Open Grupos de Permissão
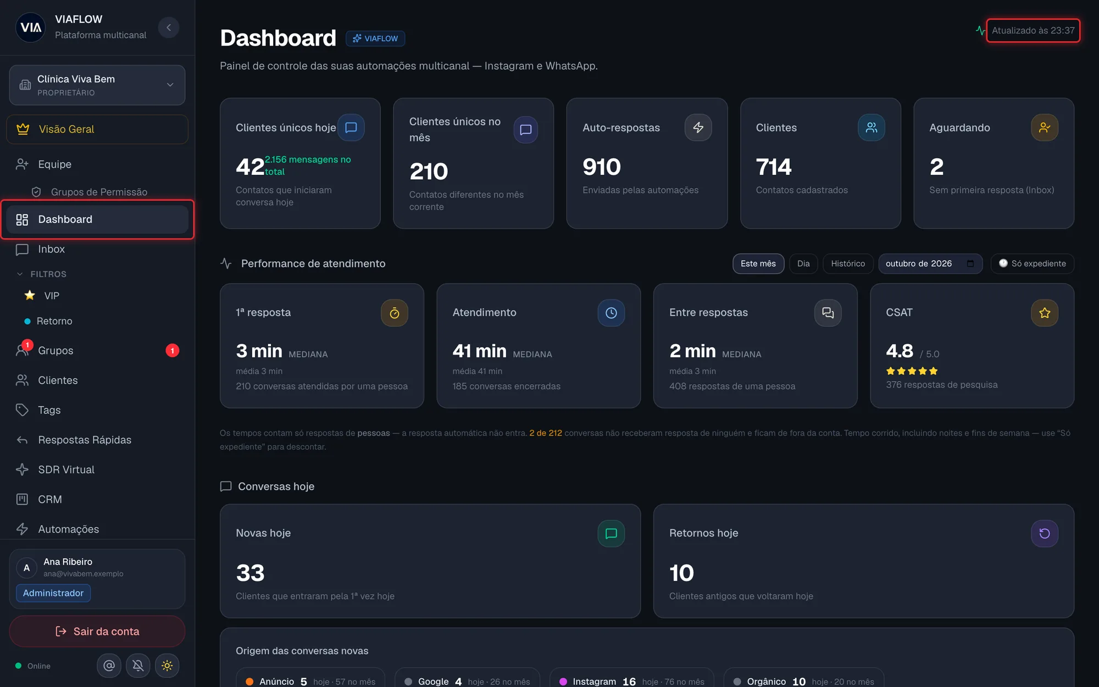 tap(99, 192)
